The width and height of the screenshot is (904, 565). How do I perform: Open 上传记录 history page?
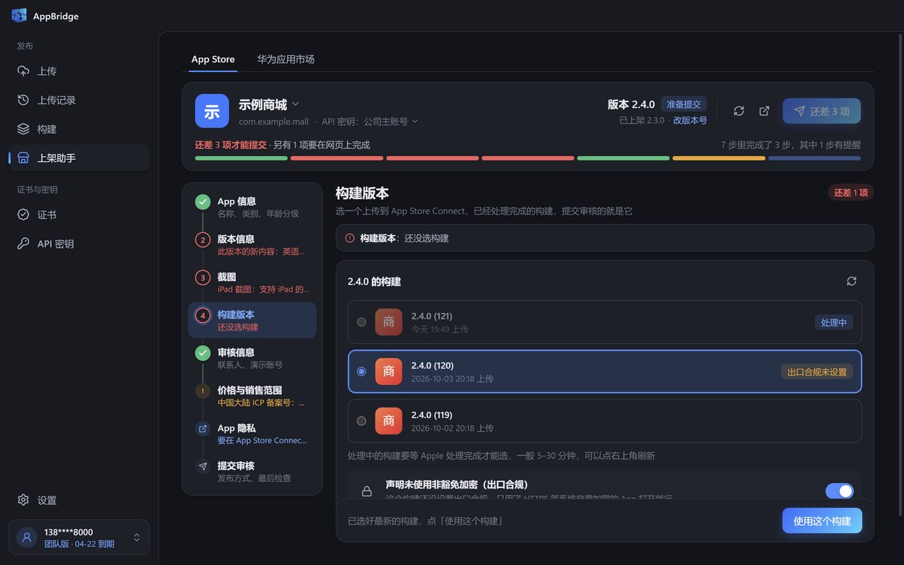[79, 100]
